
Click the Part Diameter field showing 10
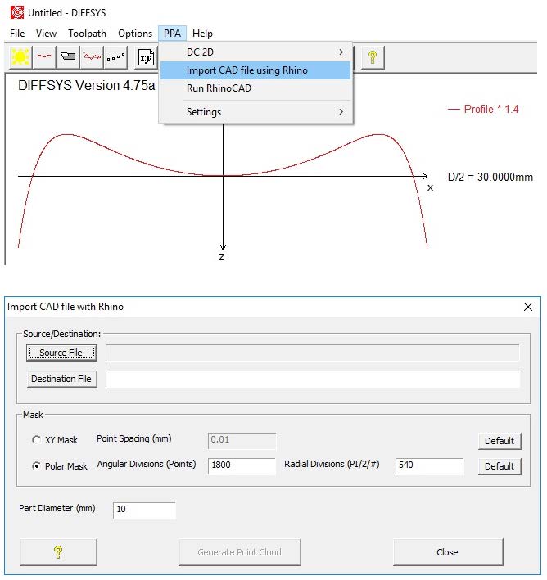144,510
